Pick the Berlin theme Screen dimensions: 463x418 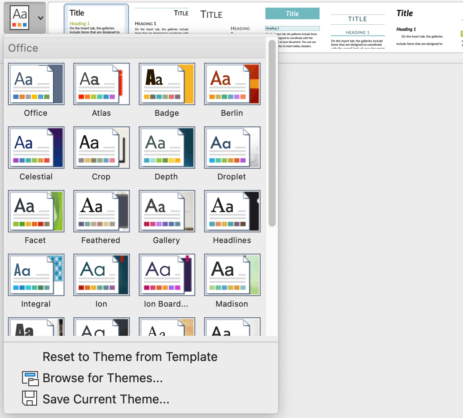[x=232, y=84]
